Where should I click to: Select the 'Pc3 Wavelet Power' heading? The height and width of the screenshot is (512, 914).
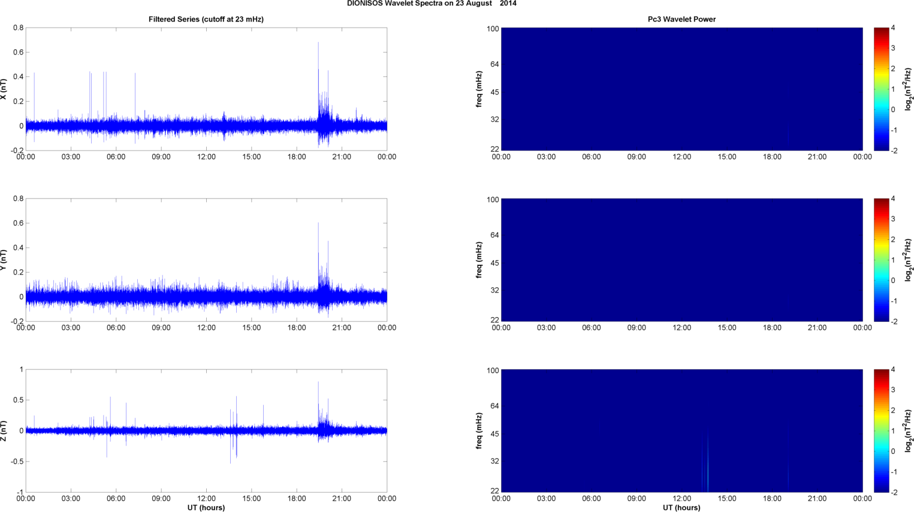coord(681,19)
